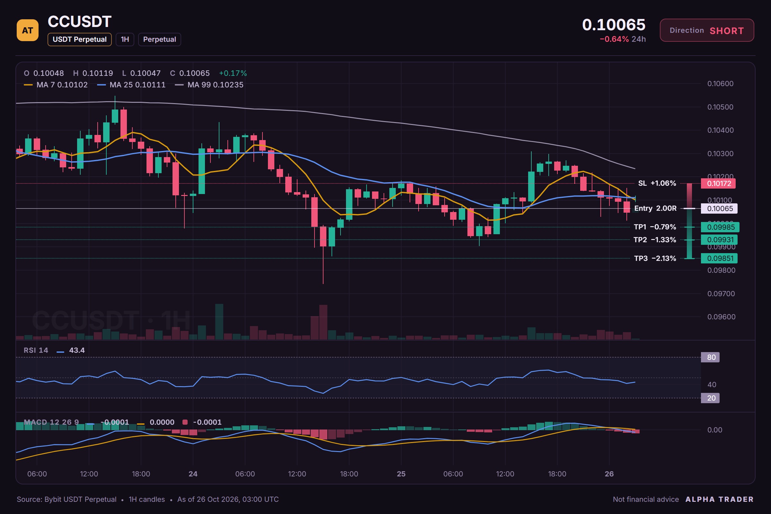Click the TP1 0.09985 price tag
Image resolution: width=771 pixels, height=514 pixels.
(720, 227)
